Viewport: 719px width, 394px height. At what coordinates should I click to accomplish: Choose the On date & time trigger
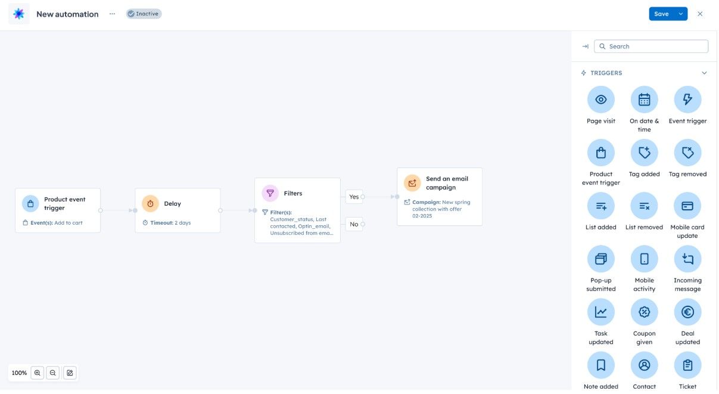pos(644,100)
